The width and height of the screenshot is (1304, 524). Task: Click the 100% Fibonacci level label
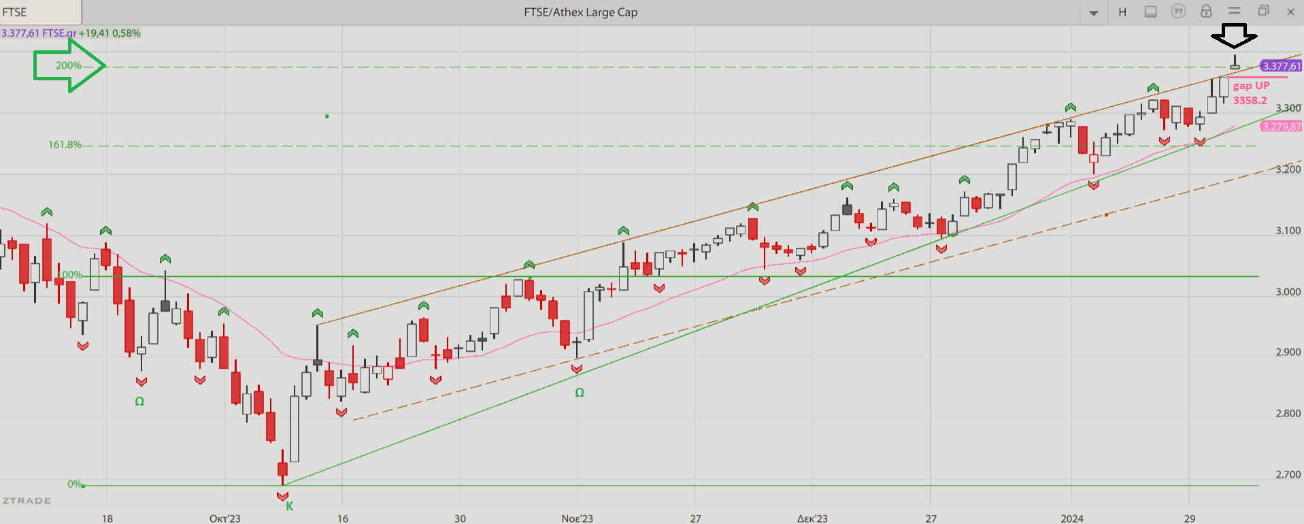(70, 275)
